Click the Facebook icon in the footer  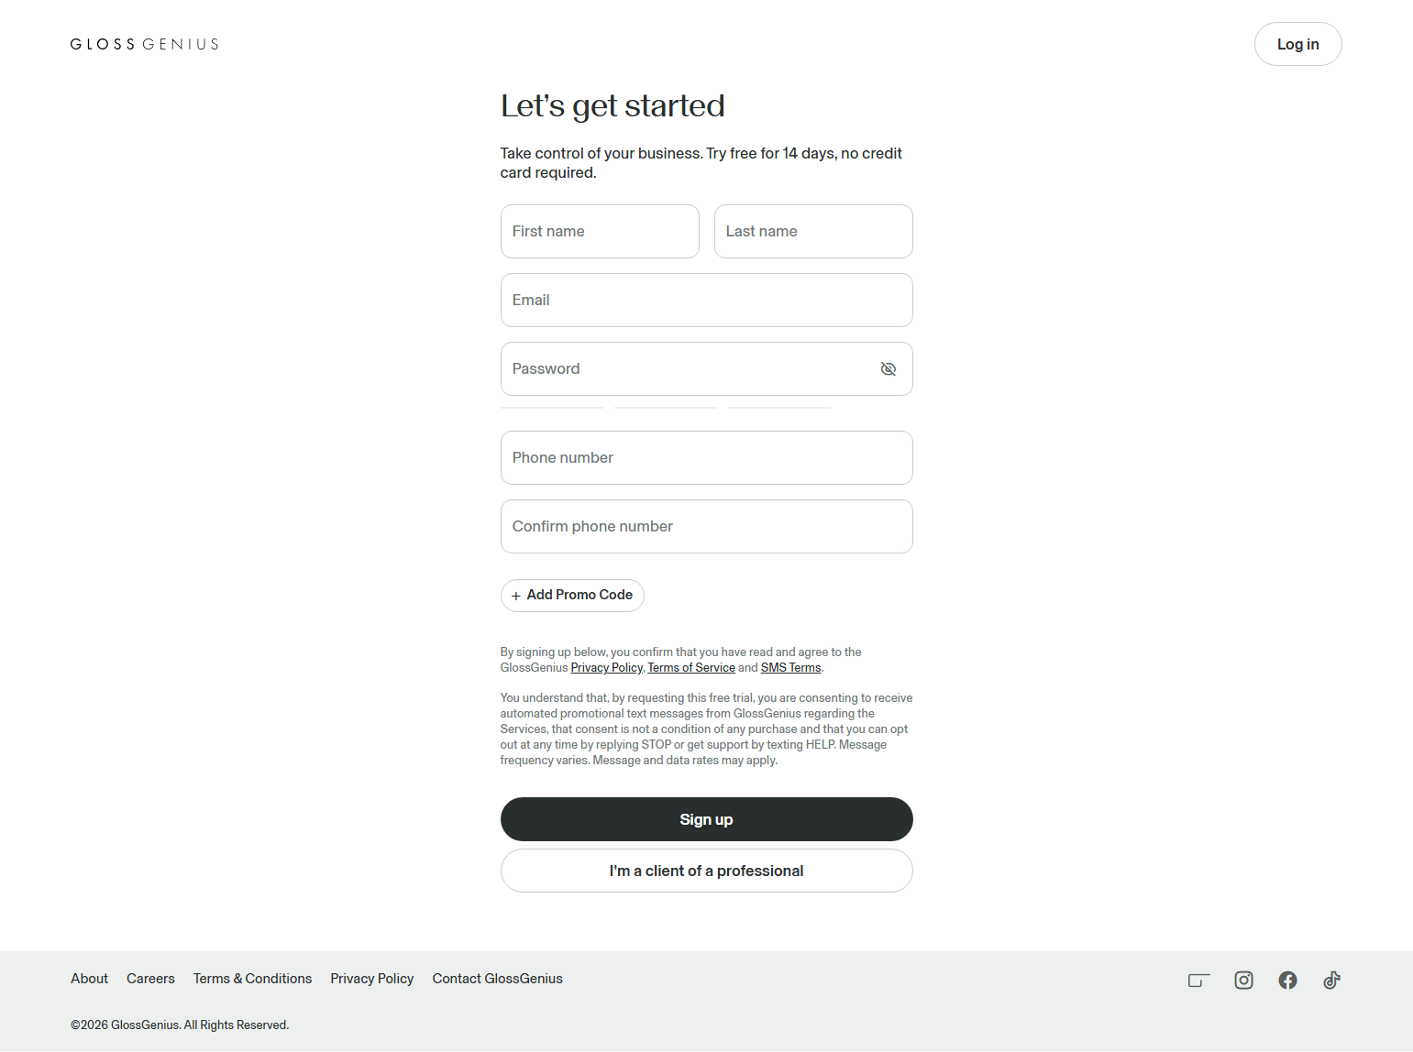click(x=1287, y=980)
